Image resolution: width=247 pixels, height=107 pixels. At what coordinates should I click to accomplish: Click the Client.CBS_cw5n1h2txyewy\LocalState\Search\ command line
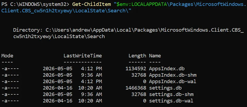click(67, 11)
